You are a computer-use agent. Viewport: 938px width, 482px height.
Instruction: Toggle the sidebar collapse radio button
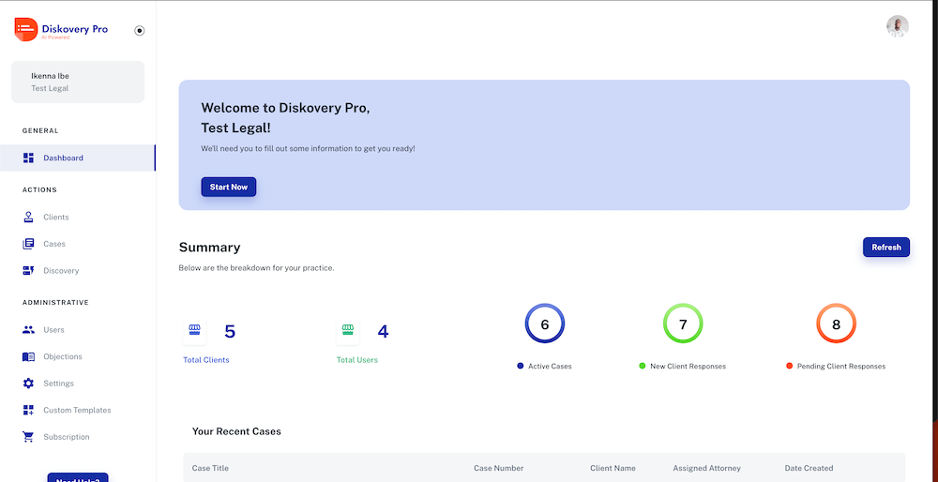(140, 30)
